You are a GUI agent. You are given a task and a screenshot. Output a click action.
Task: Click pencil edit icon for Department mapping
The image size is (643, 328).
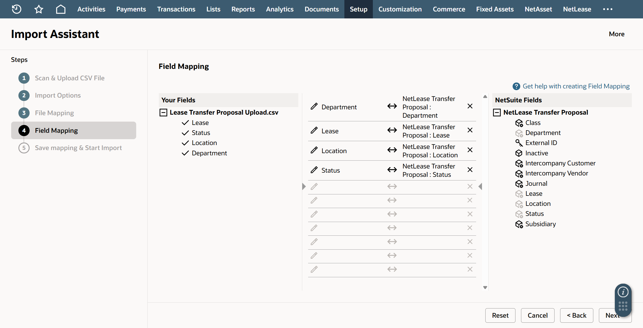(x=314, y=107)
